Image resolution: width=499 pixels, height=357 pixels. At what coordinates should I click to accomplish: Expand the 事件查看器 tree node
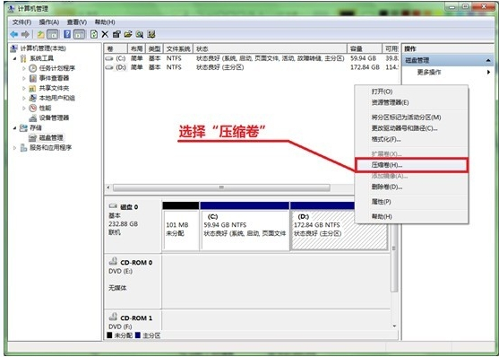(x=24, y=78)
